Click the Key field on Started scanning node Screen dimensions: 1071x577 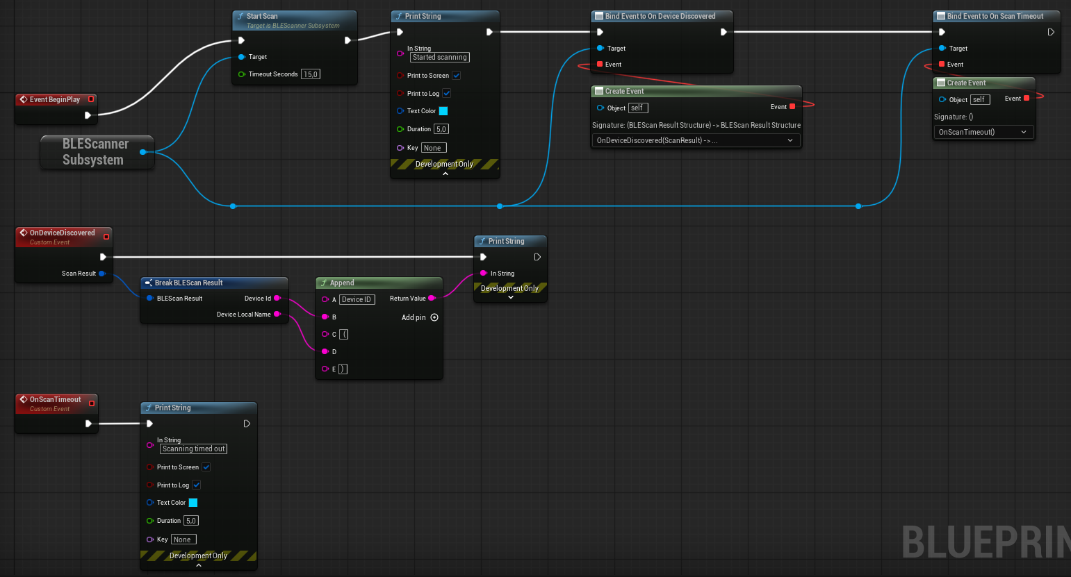[x=434, y=148]
